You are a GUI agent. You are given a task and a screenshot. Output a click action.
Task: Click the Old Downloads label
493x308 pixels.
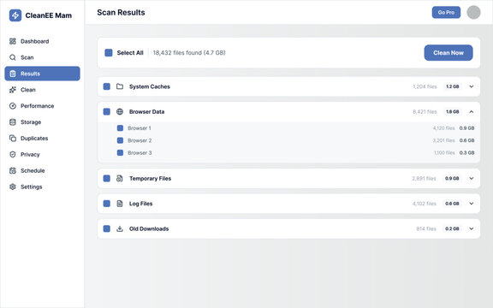[149, 228]
